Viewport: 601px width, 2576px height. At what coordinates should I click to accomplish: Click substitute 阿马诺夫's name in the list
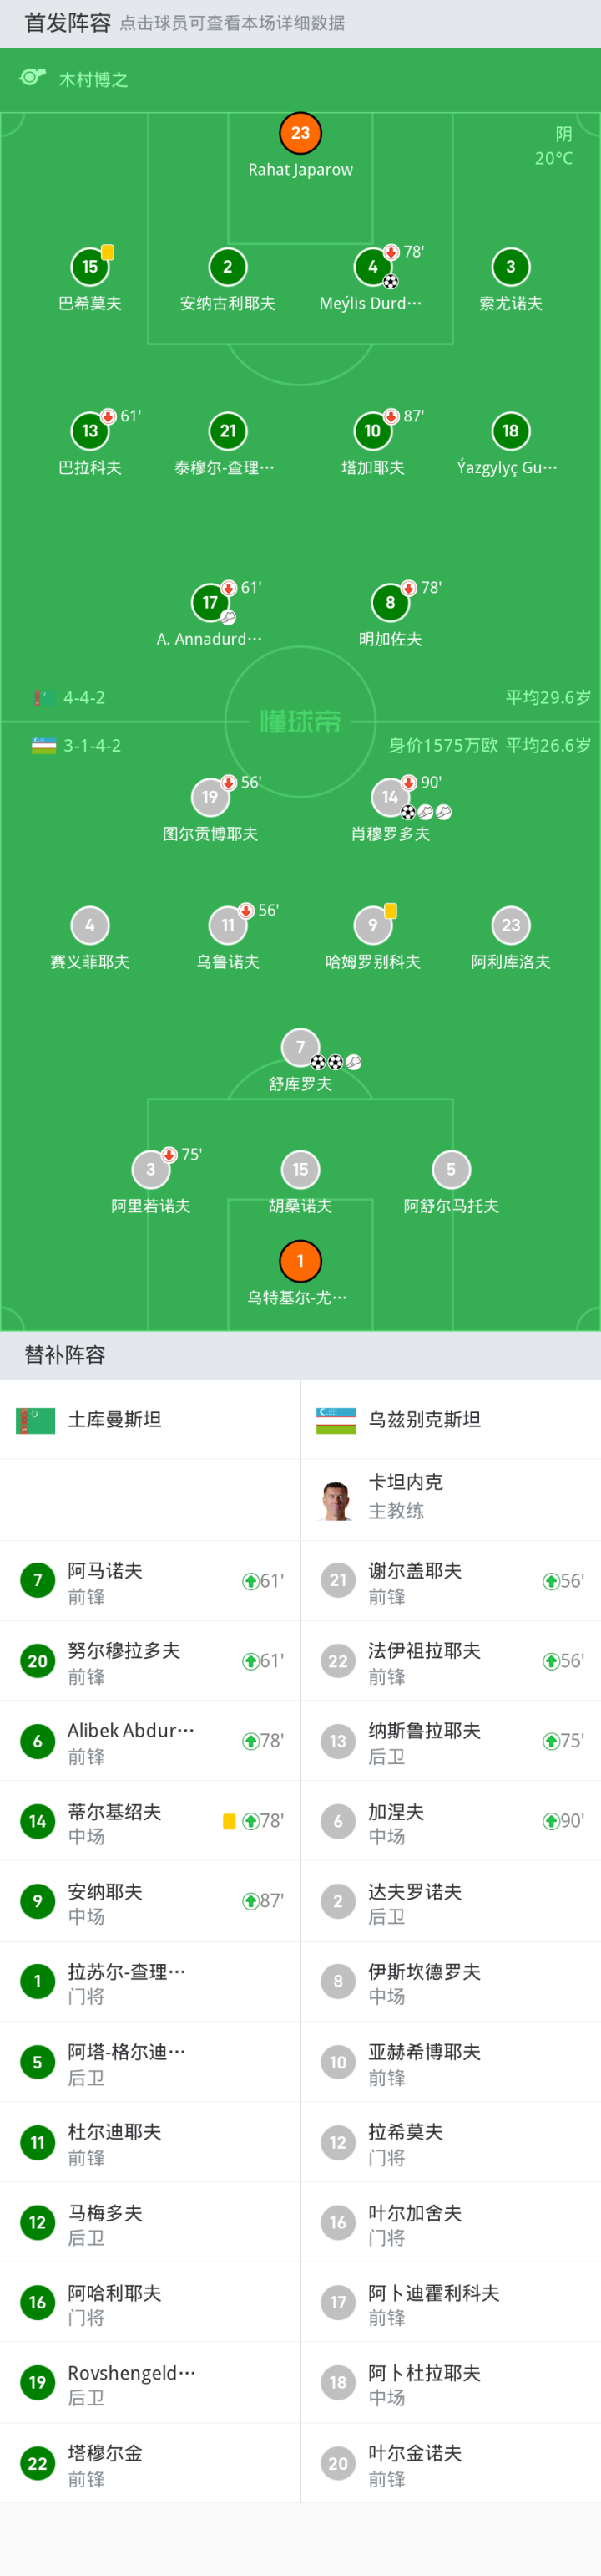click(105, 1571)
